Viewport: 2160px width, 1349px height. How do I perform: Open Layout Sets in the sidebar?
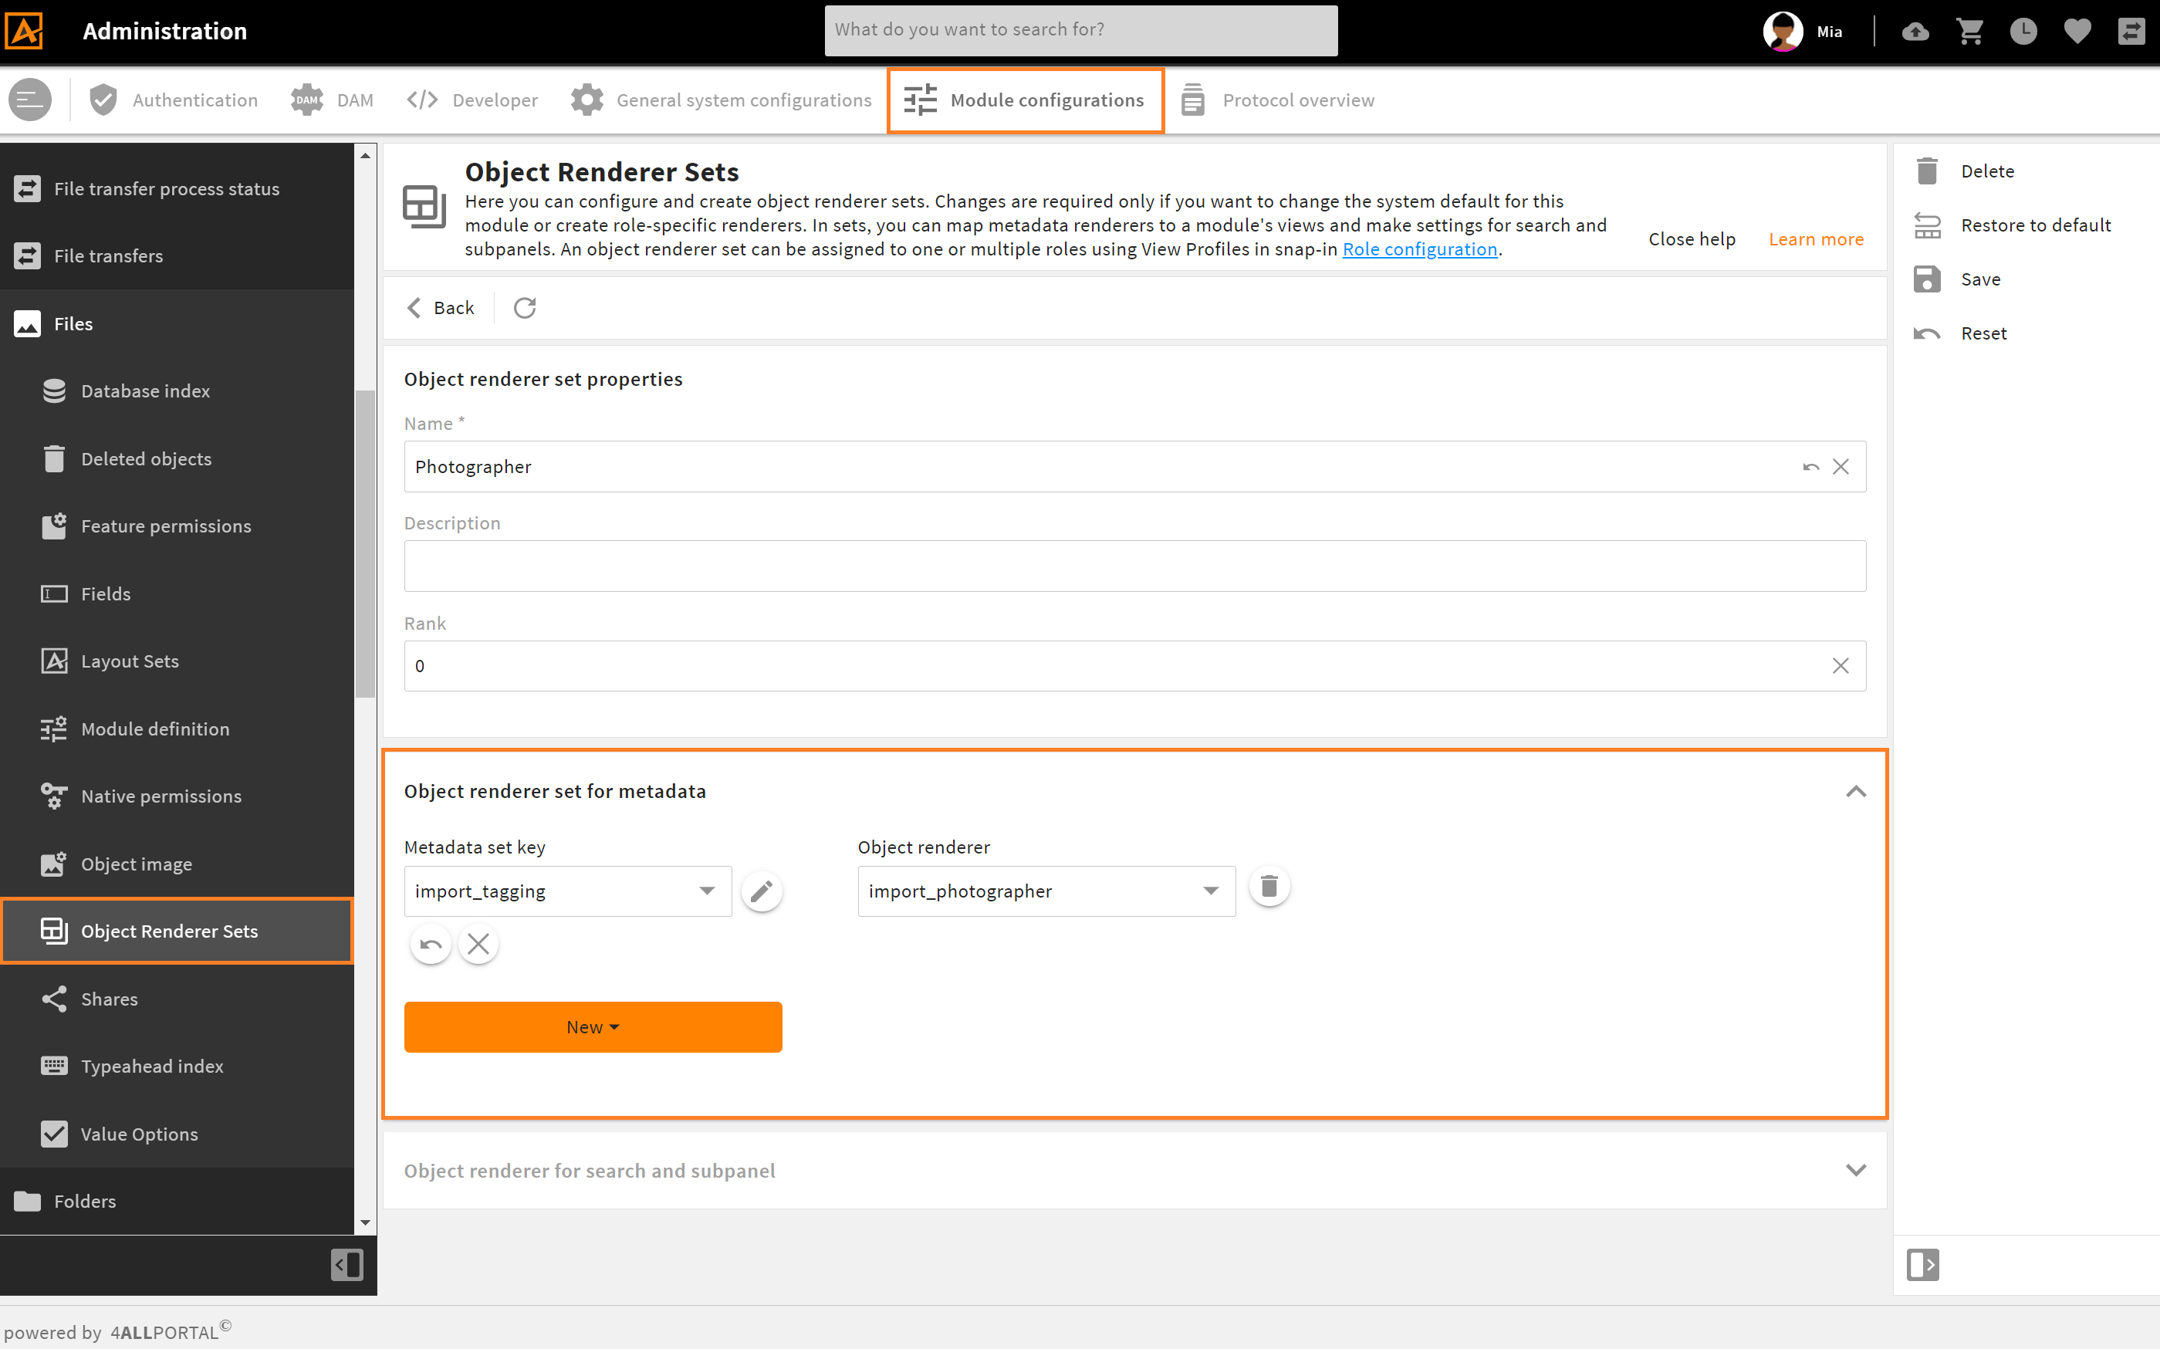pos(177,661)
